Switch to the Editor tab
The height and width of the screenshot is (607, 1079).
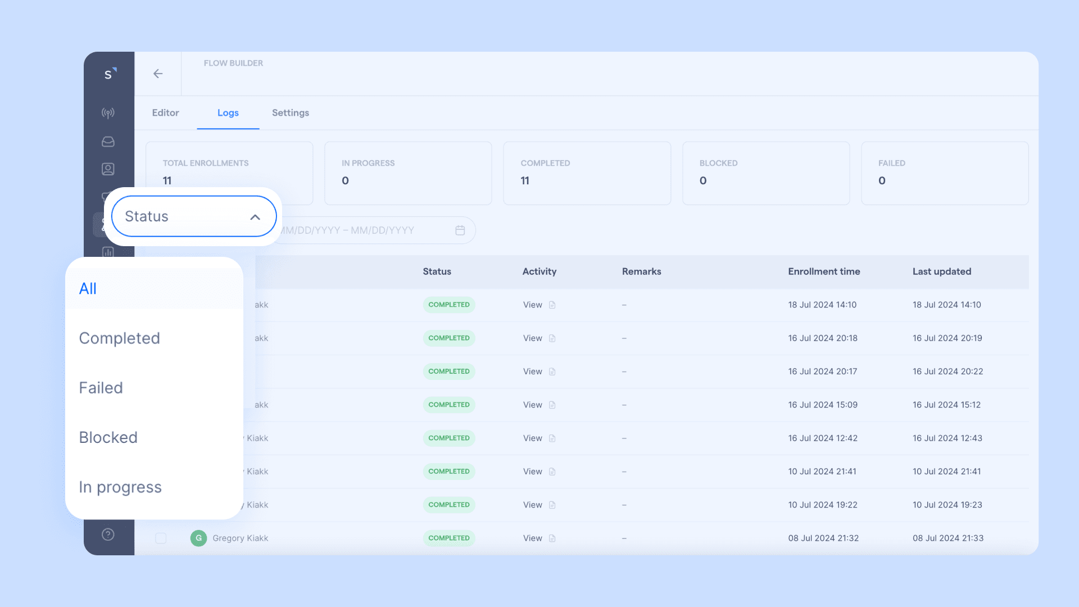pyautogui.click(x=165, y=112)
